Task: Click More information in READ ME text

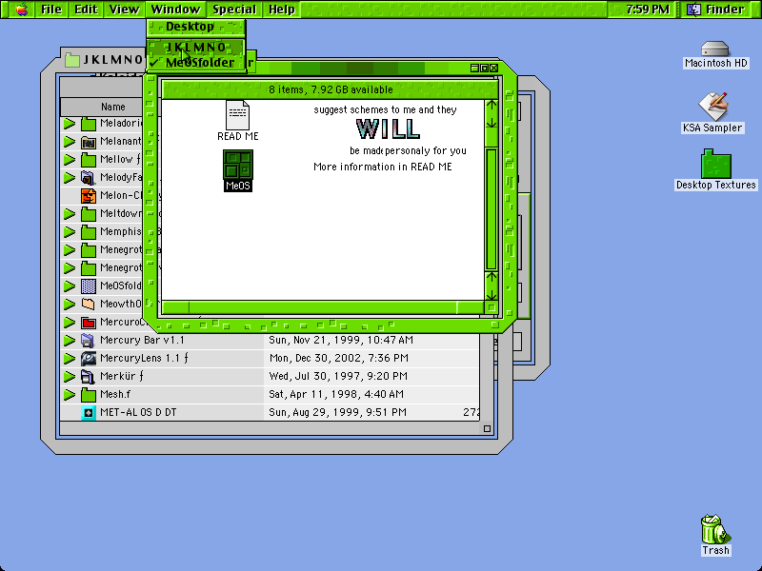Action: 383,167
